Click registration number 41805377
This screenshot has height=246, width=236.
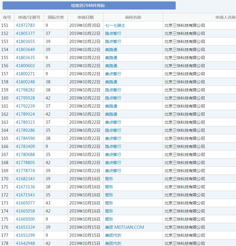(x=25, y=33)
